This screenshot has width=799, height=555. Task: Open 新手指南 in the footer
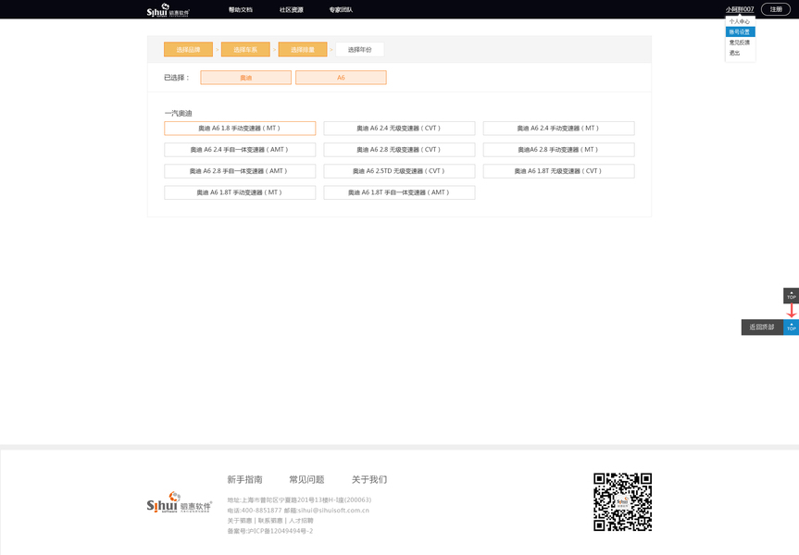pyautogui.click(x=244, y=480)
